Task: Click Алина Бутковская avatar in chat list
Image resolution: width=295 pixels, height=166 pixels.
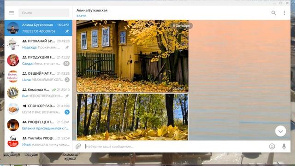Action: tap(13, 28)
